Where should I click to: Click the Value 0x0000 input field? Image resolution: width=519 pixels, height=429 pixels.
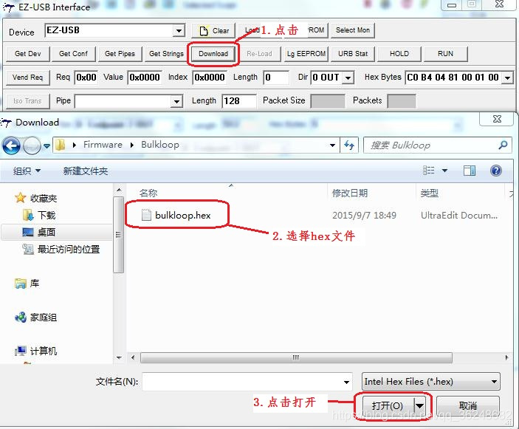point(145,78)
